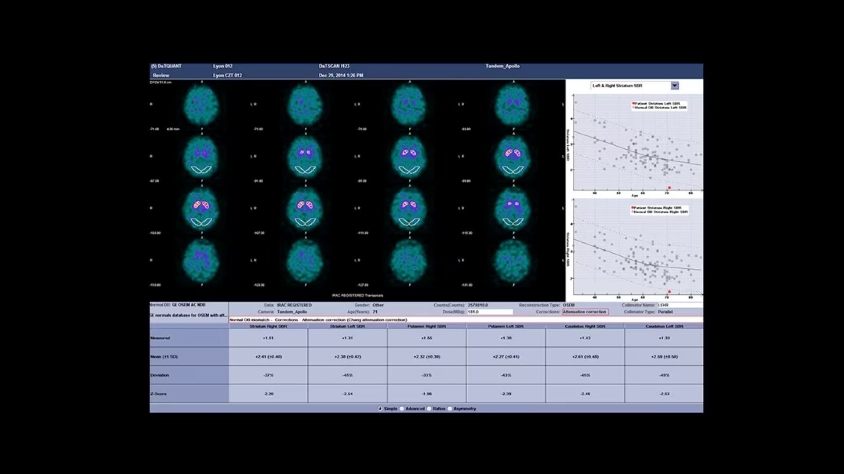Click the red patient point in the Right SBR plot
This screenshot has width=844, height=474.
coord(669,291)
